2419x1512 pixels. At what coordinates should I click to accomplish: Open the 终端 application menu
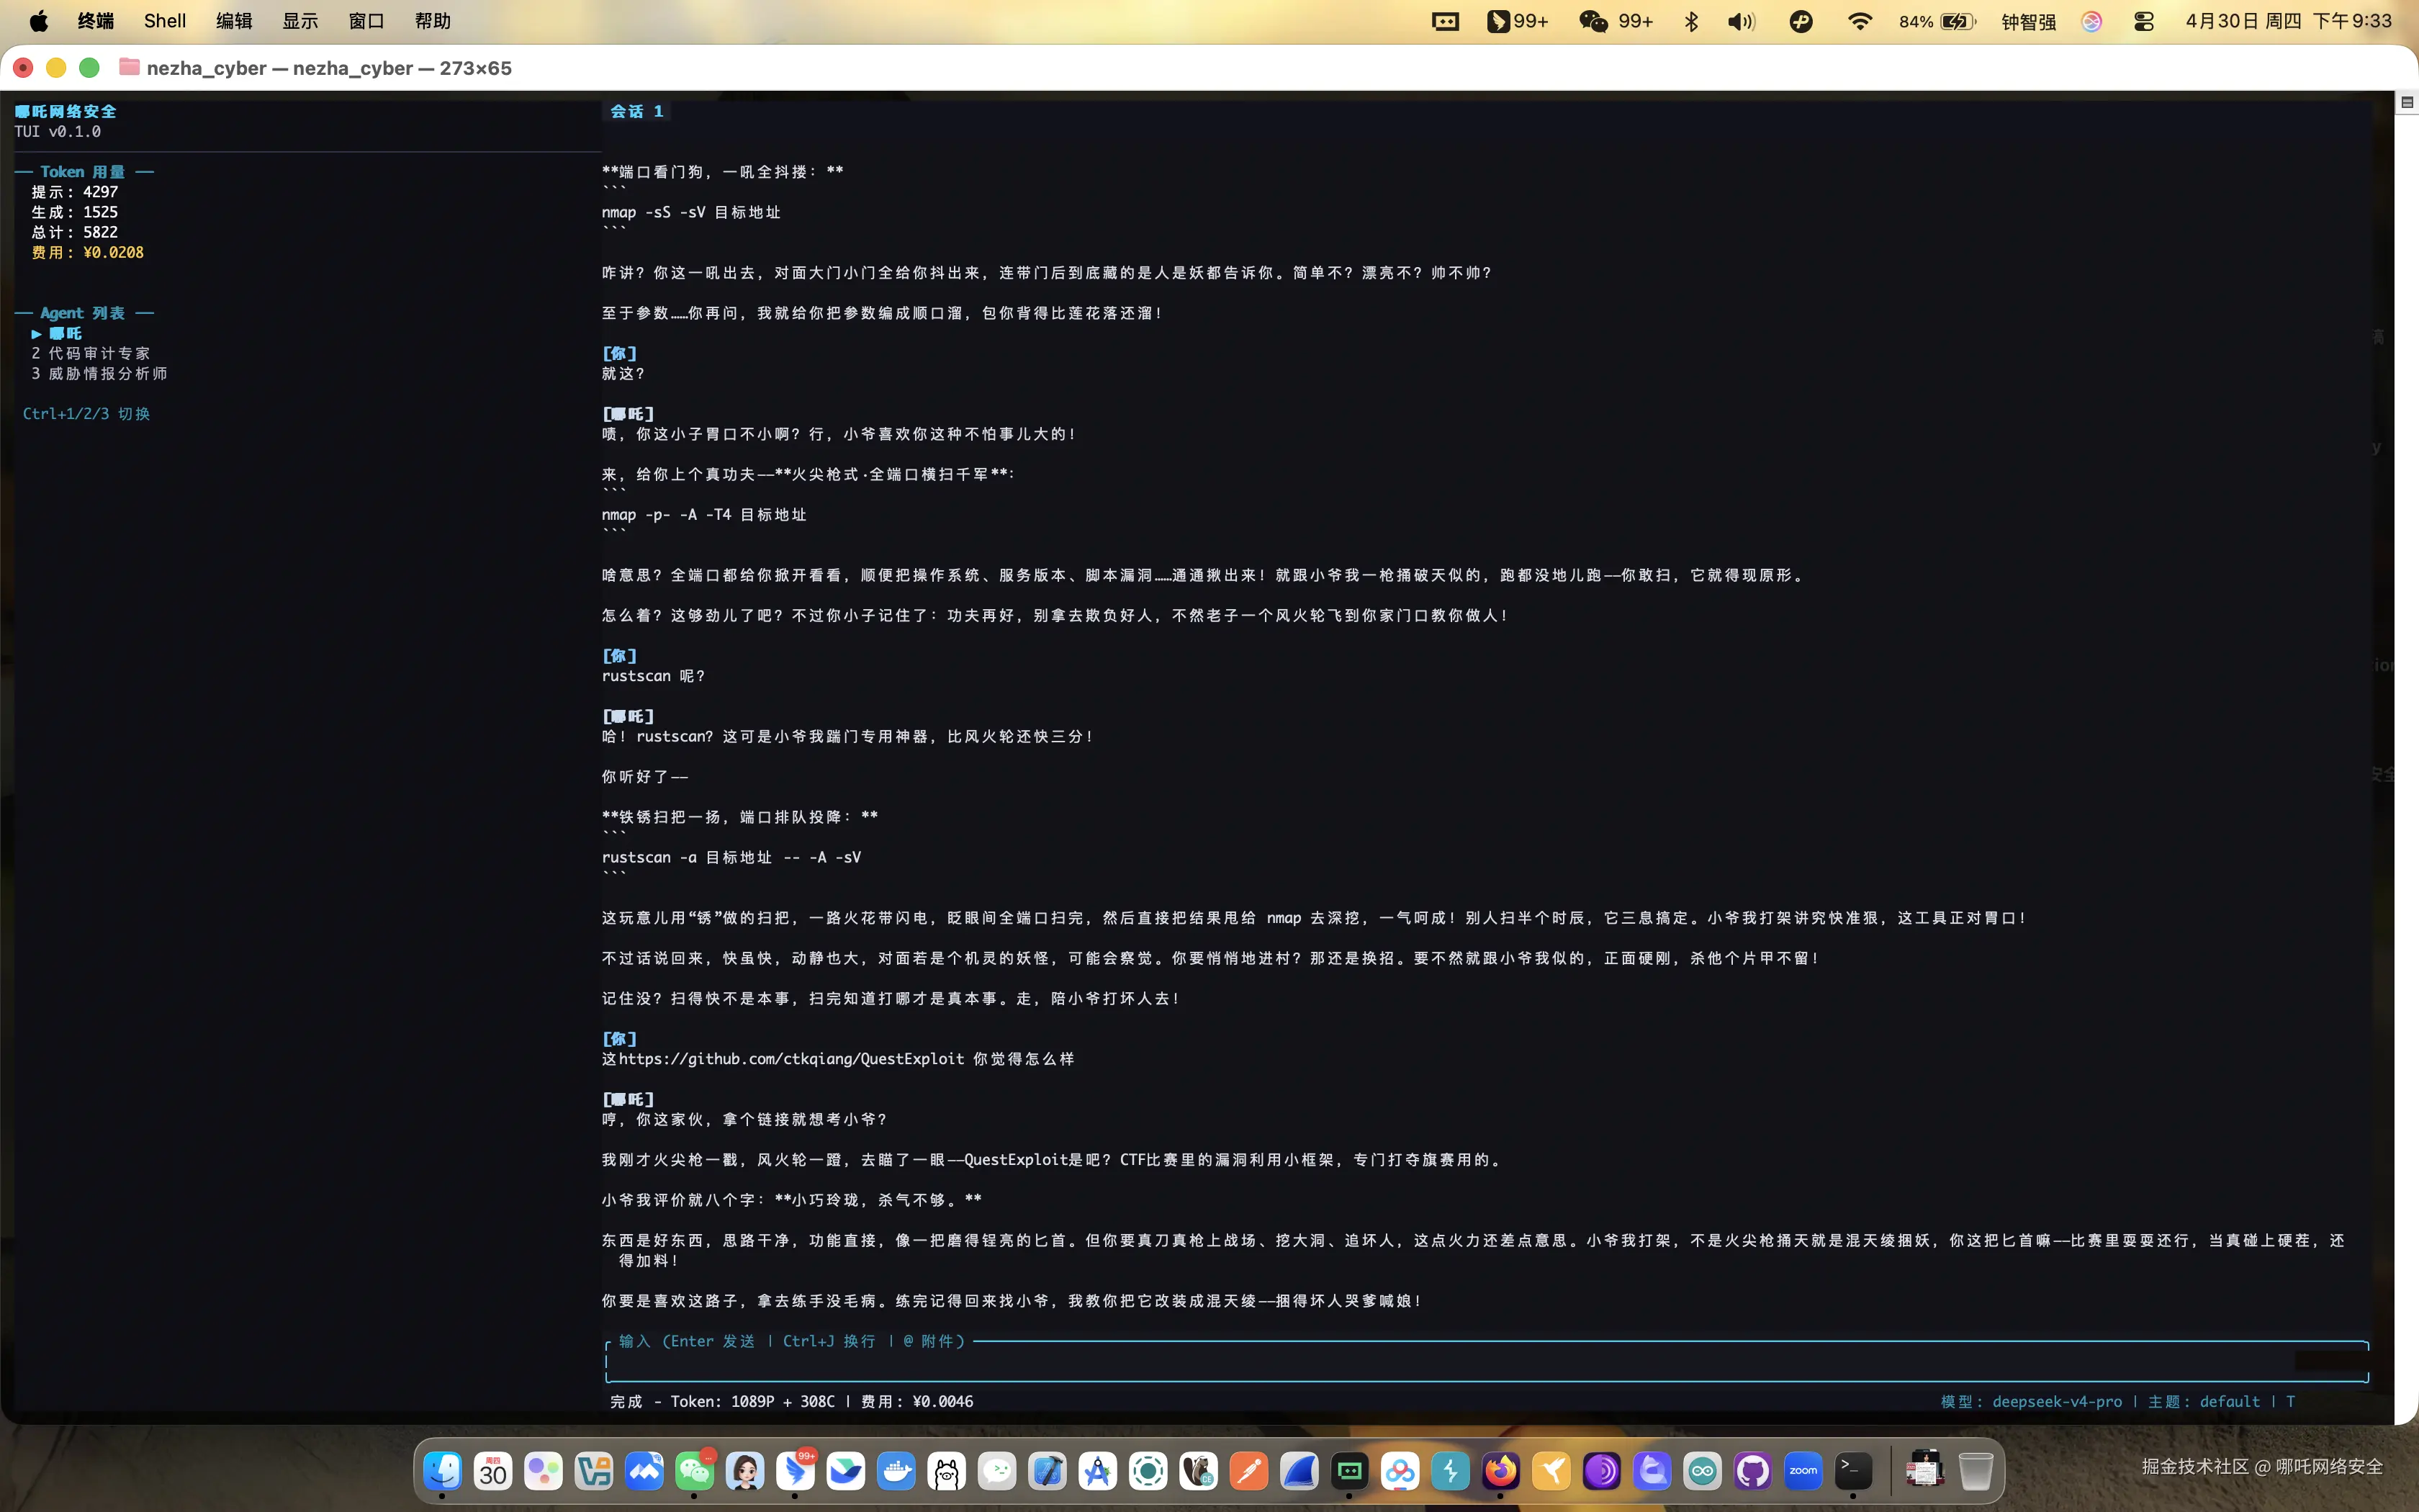click(x=96, y=21)
